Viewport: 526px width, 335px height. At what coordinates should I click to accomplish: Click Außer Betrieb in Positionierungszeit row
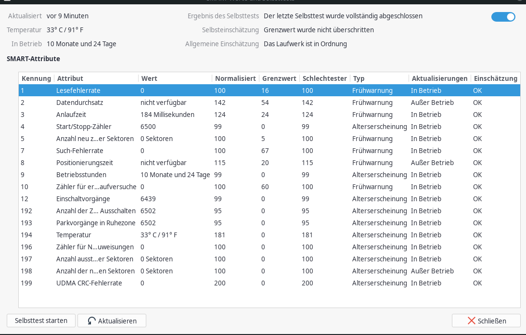(432, 163)
